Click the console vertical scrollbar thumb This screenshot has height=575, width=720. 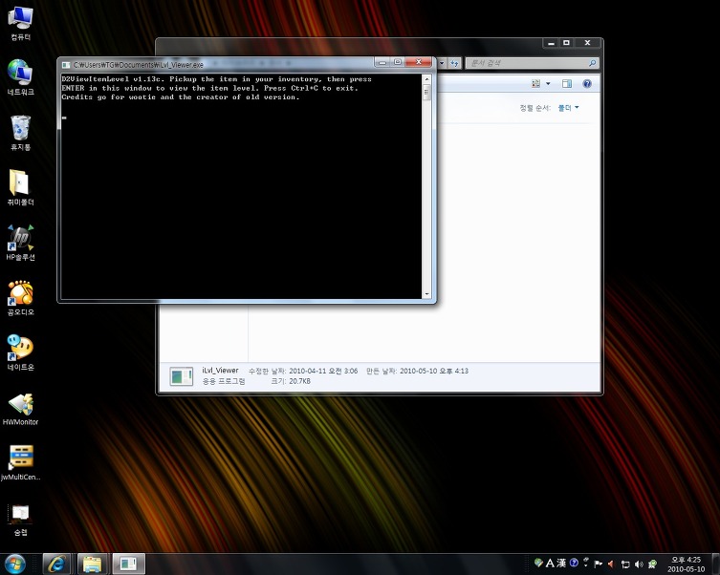pos(426,93)
